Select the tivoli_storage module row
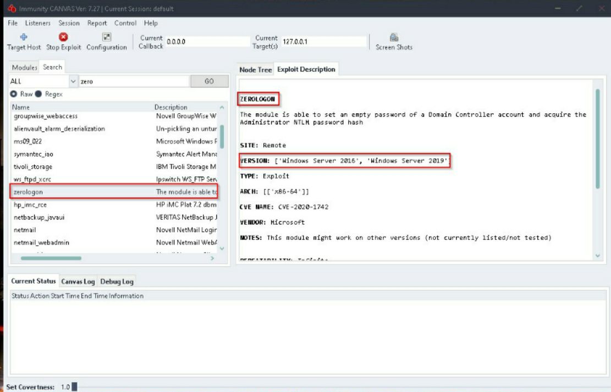Image resolution: width=611 pixels, height=392 pixels. point(114,167)
